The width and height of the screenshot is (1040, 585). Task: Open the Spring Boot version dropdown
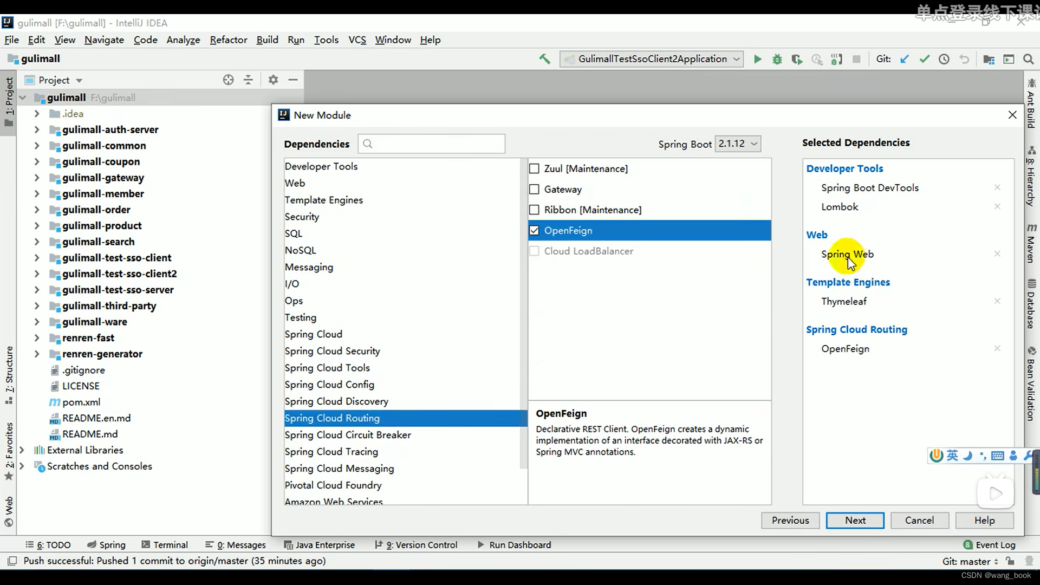pyautogui.click(x=738, y=144)
